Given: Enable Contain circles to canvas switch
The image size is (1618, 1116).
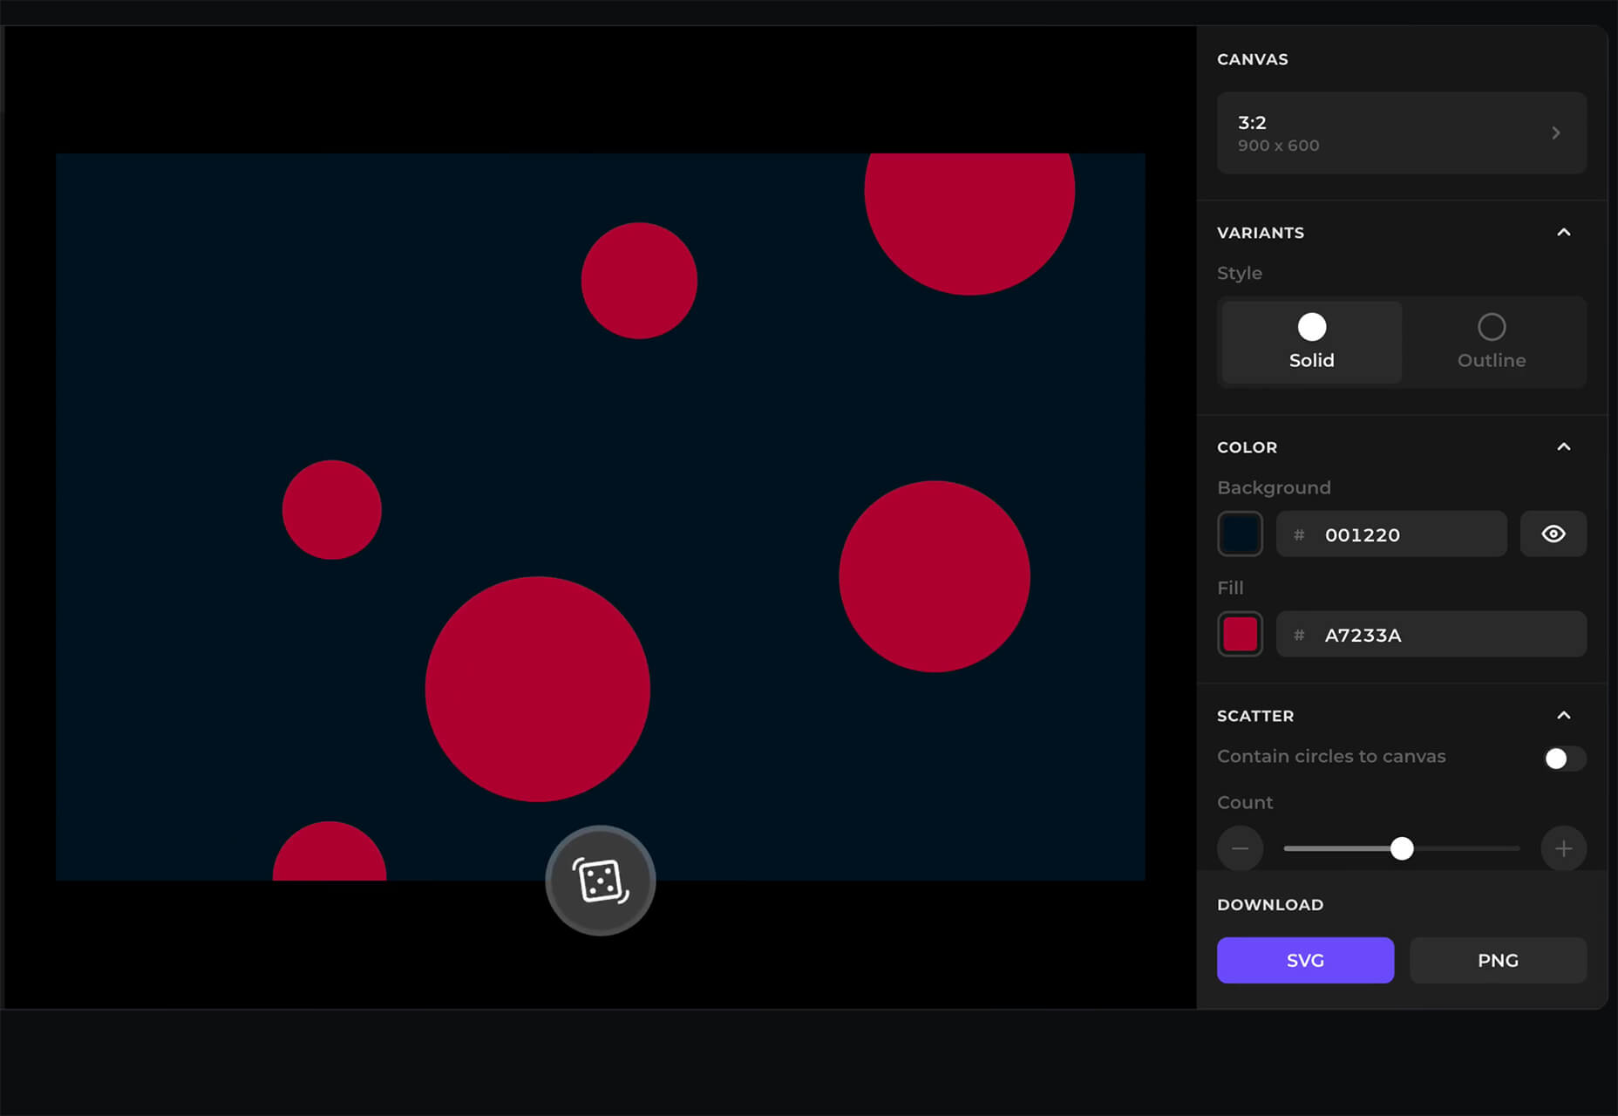Looking at the screenshot, I should [1563, 759].
